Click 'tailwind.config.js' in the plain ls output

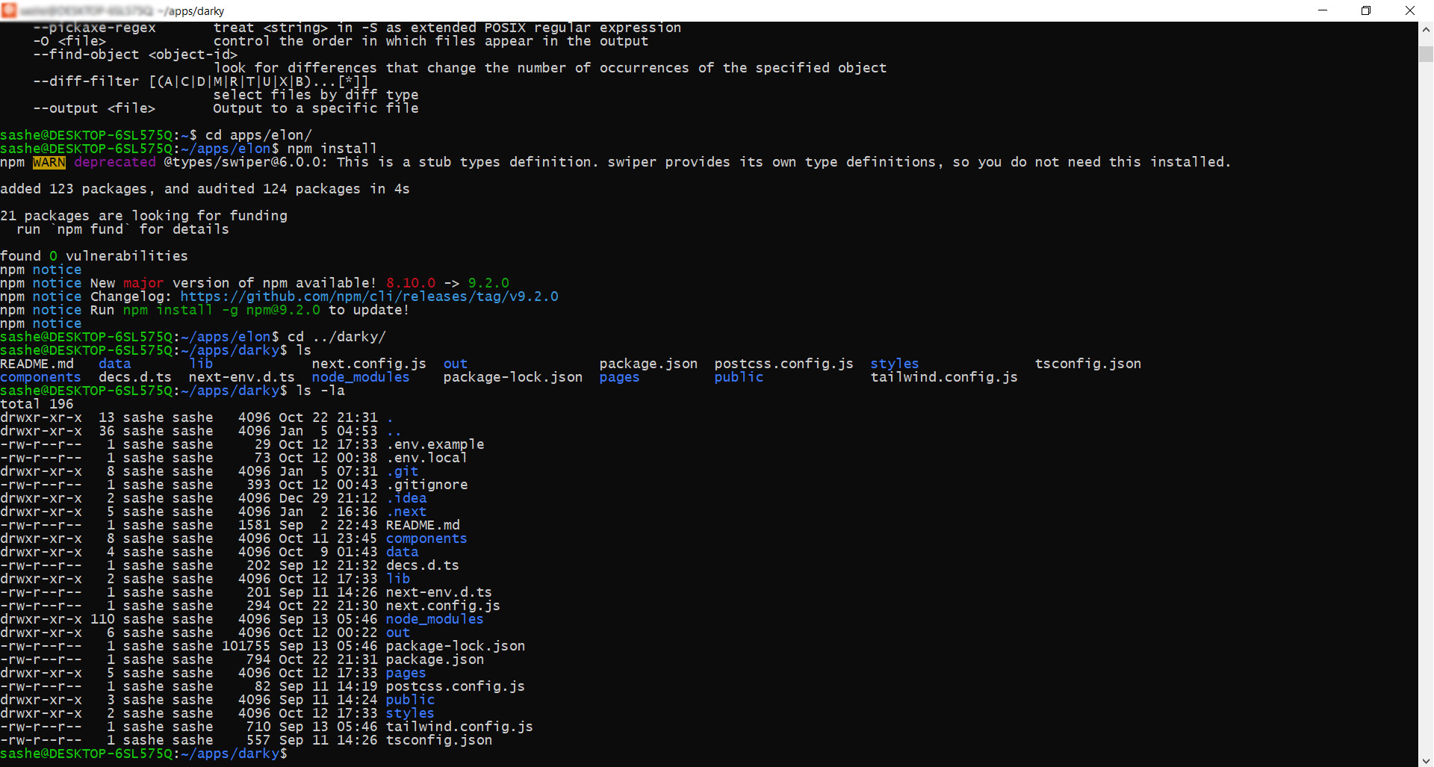[944, 377]
